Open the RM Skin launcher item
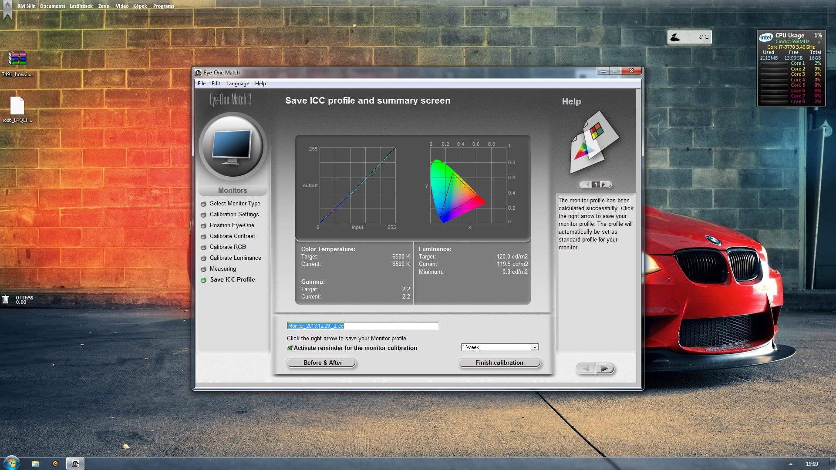Image resolution: width=836 pixels, height=470 pixels. point(26,6)
